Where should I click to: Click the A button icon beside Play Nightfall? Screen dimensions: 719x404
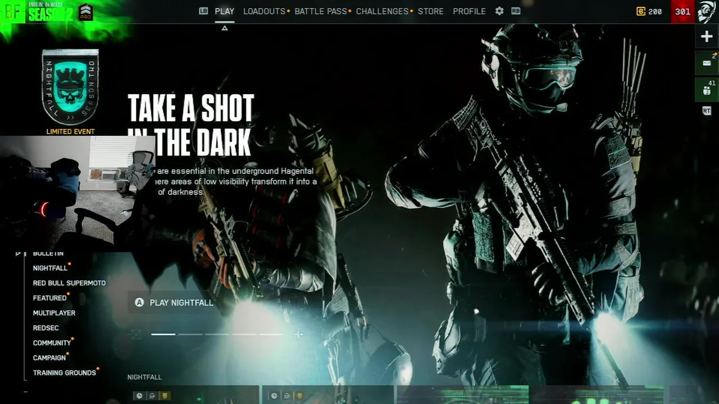pyautogui.click(x=139, y=302)
